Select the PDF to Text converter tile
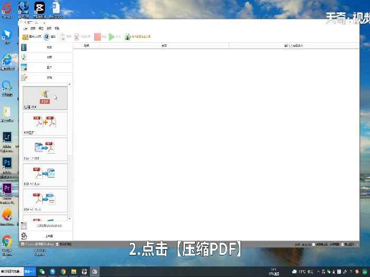This screenshot has height=277, width=370. click(45, 200)
